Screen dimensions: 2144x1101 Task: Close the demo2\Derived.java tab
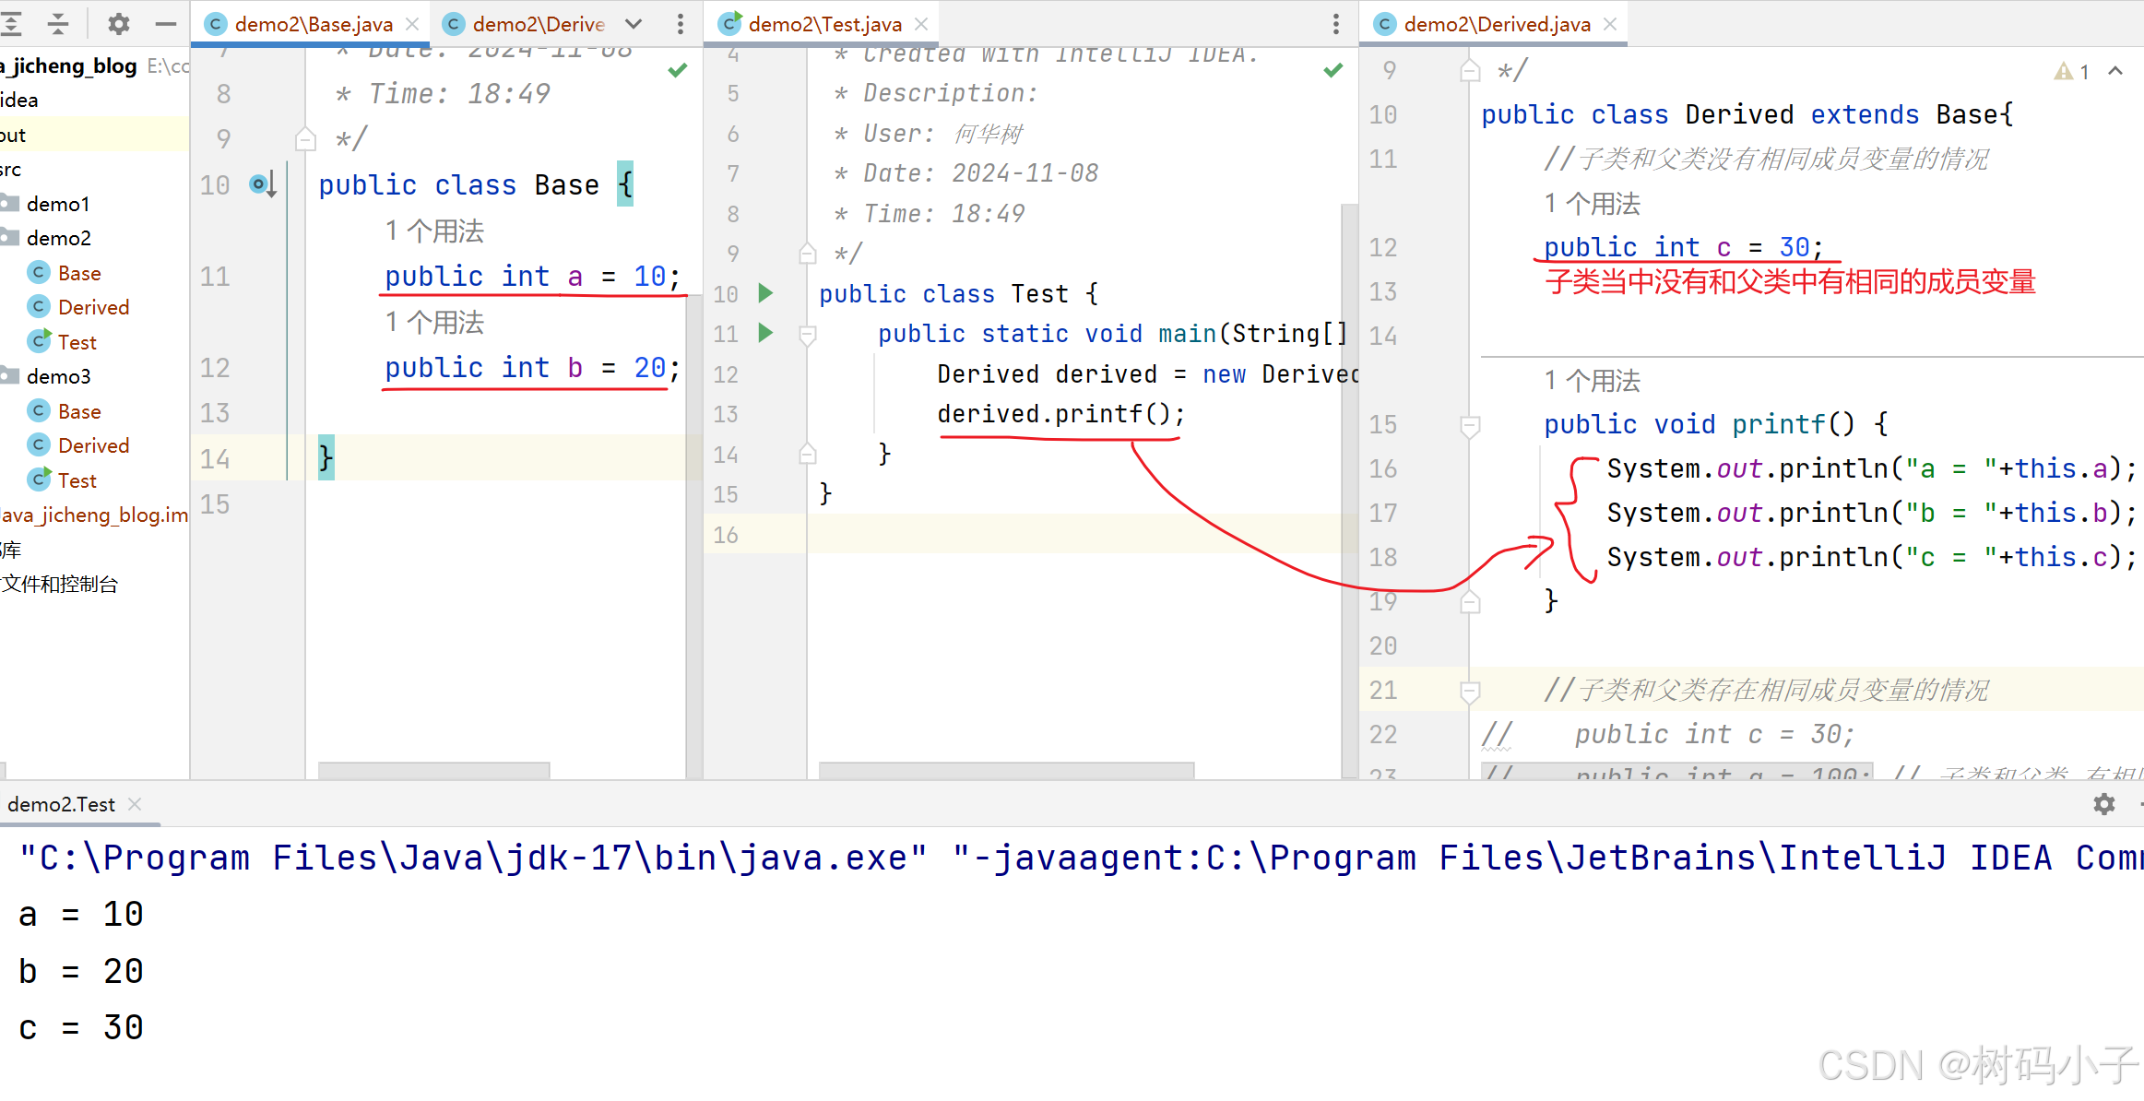pos(1610,24)
